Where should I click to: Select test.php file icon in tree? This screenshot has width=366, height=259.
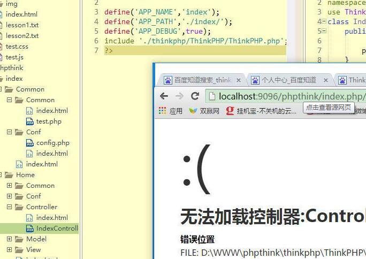(30, 121)
